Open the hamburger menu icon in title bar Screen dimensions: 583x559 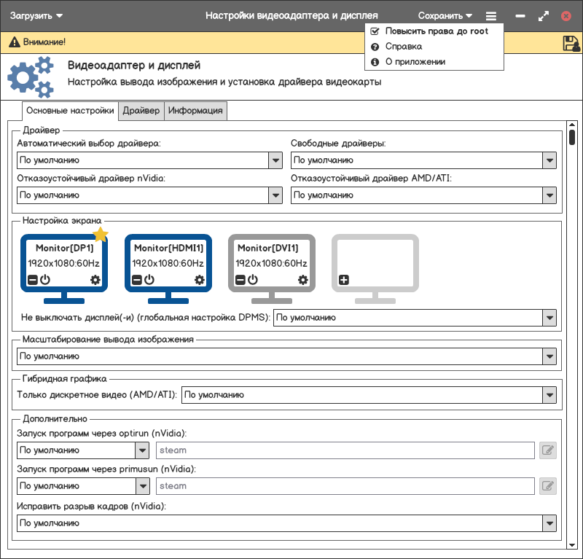point(491,16)
